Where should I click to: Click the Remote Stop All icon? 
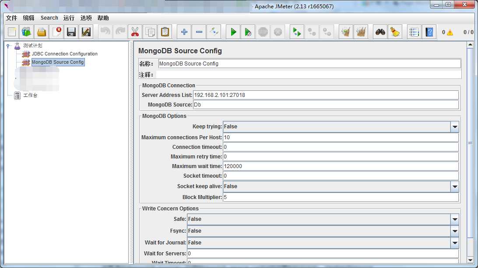coord(312,32)
